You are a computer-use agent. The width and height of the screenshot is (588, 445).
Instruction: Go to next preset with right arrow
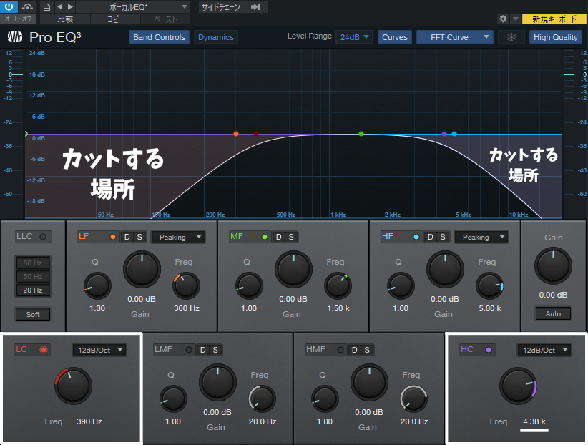[70, 6]
